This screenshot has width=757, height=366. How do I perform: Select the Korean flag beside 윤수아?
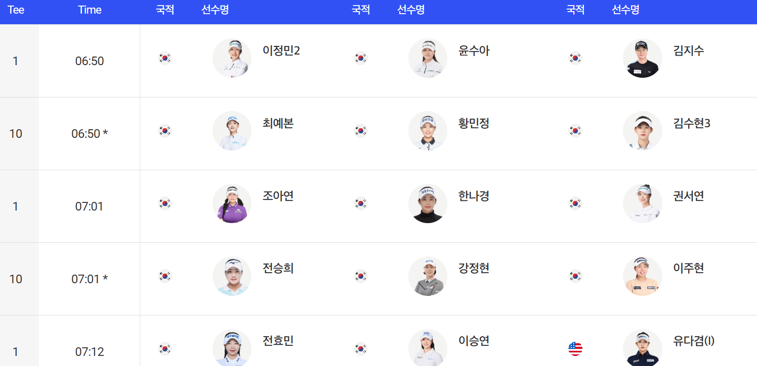tap(360, 58)
